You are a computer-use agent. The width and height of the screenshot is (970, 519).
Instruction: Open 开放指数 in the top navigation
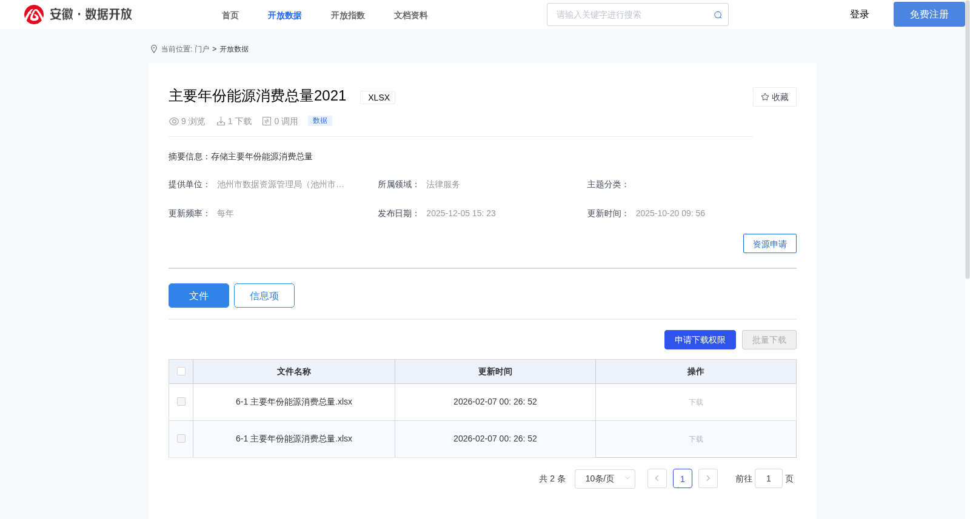tap(348, 15)
